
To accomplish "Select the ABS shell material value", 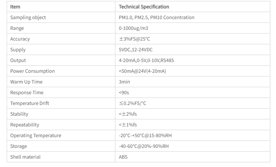I will (123, 157).
